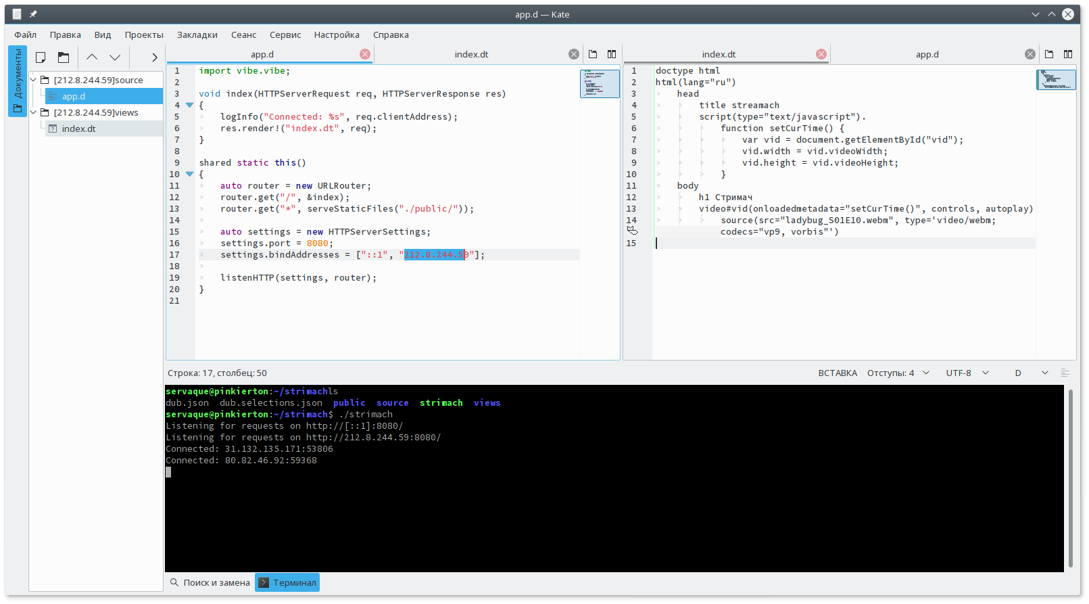Select index.dt in the documents tree
The width and height of the screenshot is (1089, 604).
(104, 129)
